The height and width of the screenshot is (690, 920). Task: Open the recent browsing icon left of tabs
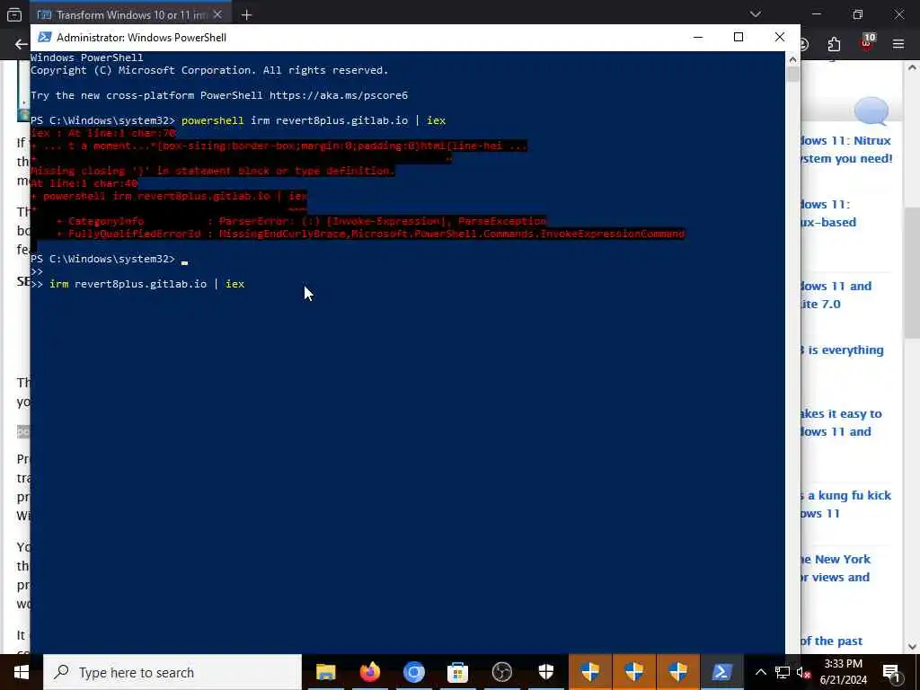(x=14, y=14)
